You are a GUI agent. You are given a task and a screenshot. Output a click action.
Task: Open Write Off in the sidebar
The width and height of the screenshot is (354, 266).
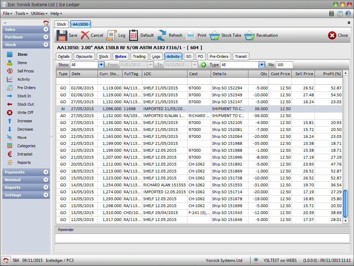tap(25, 113)
